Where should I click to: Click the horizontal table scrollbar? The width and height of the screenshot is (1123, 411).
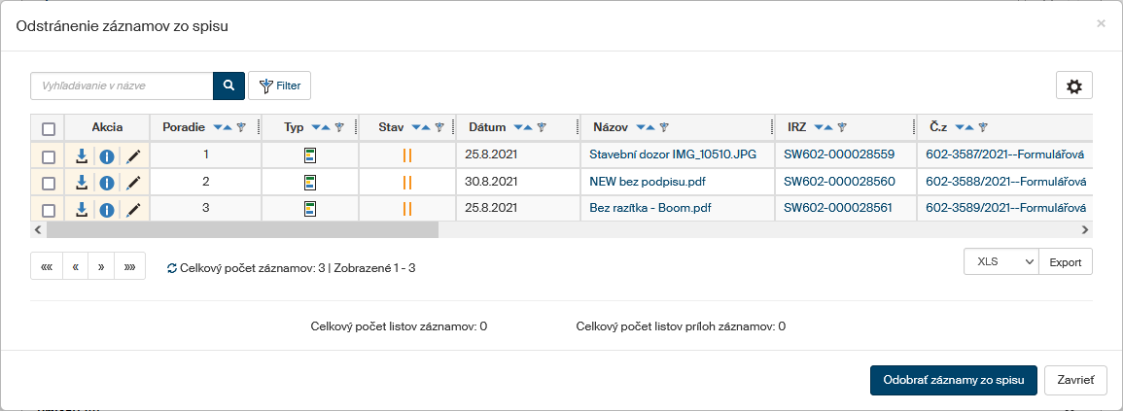point(243,230)
